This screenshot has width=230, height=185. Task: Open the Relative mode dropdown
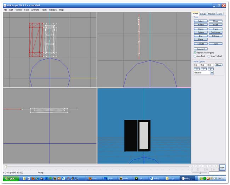click(x=203, y=73)
